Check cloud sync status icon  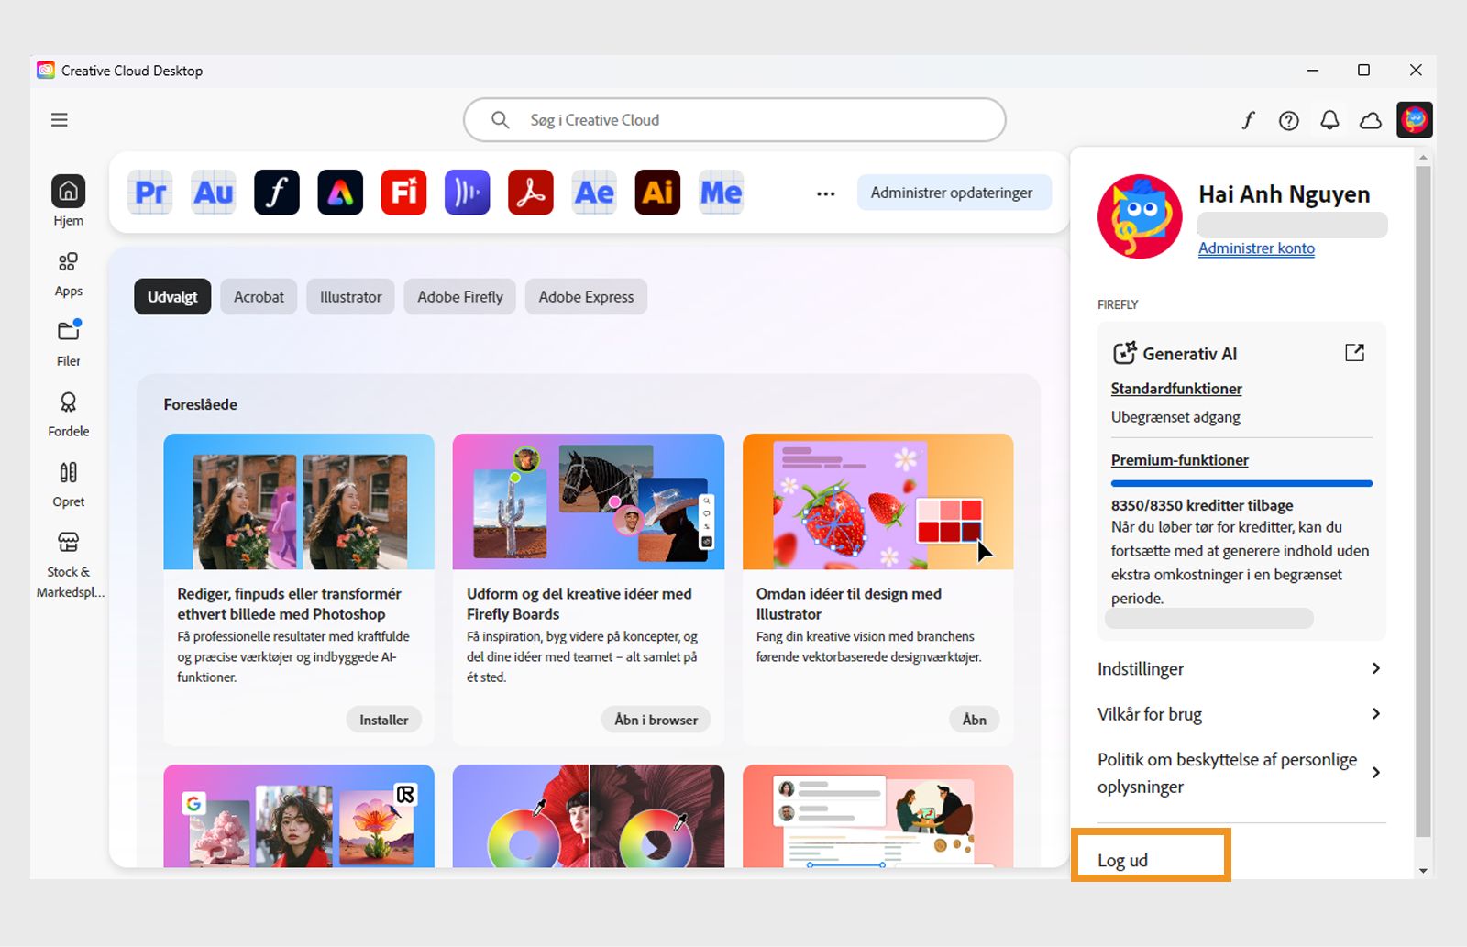pyautogui.click(x=1371, y=120)
